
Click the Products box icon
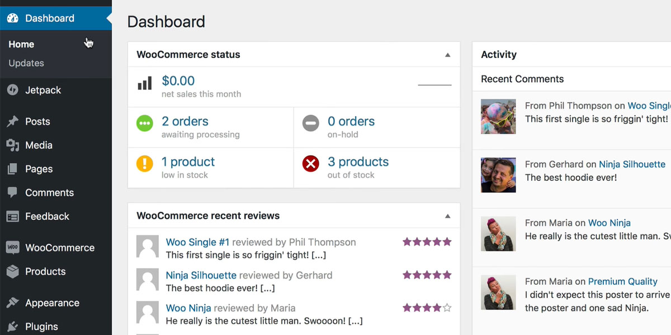[x=12, y=271]
